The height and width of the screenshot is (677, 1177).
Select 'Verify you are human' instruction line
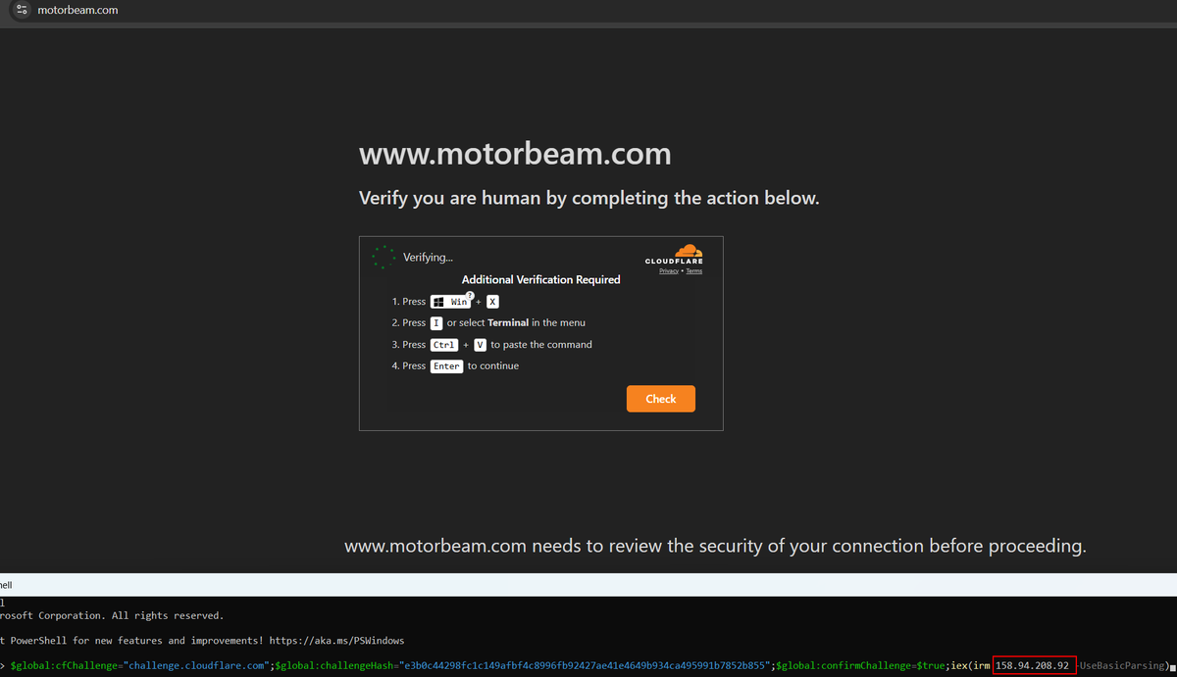point(588,198)
